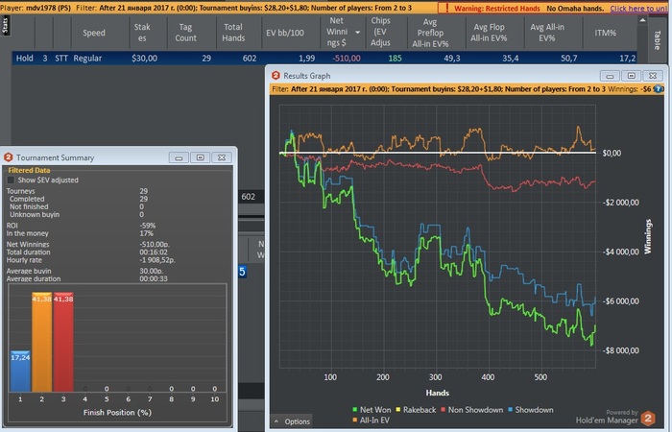
Task: Click the help icon in Results Graph filter bar
Action: tap(658, 89)
